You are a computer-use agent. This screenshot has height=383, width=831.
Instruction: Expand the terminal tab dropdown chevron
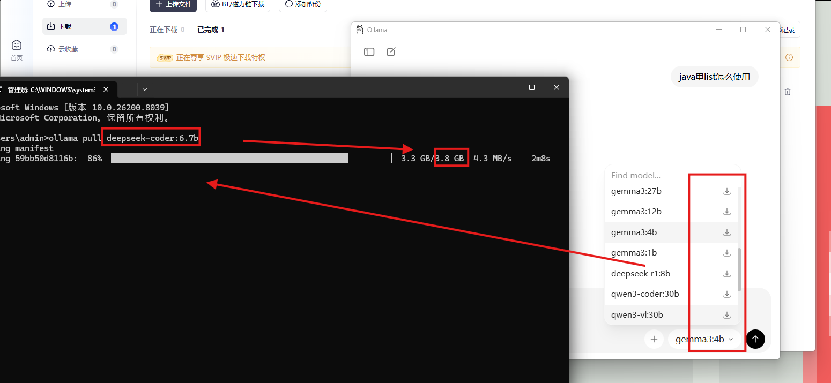[145, 89]
